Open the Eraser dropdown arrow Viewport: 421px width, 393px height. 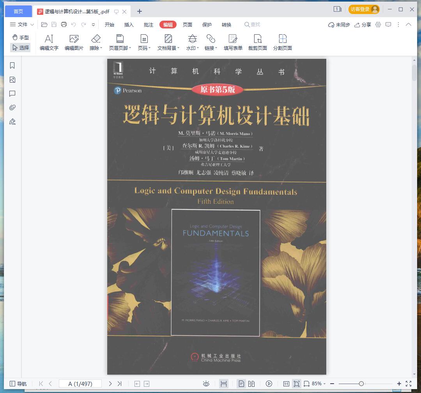tap(101, 48)
